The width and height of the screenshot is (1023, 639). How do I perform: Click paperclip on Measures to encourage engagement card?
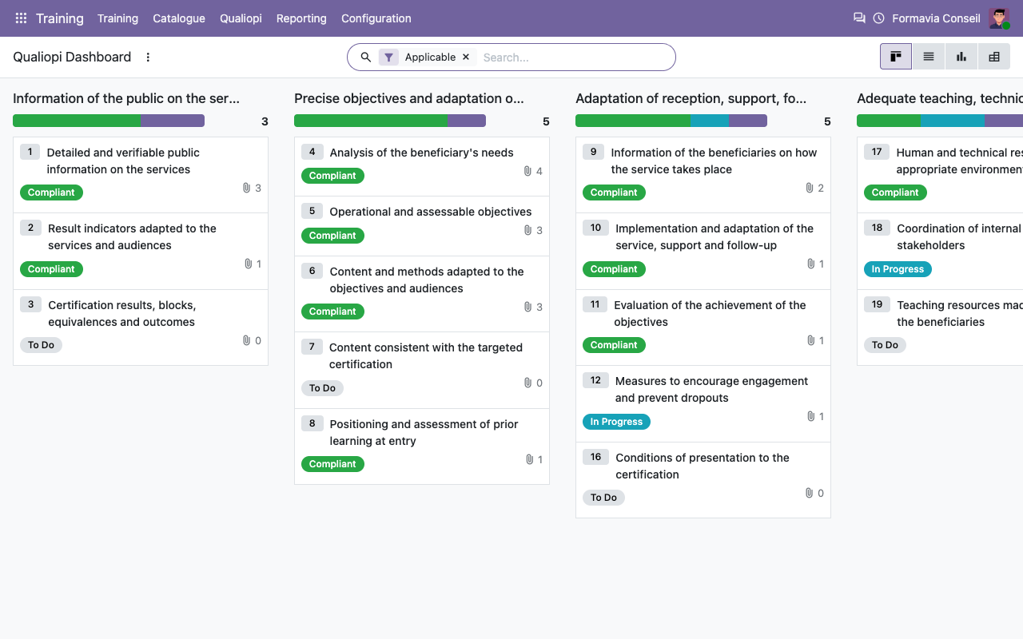810,416
